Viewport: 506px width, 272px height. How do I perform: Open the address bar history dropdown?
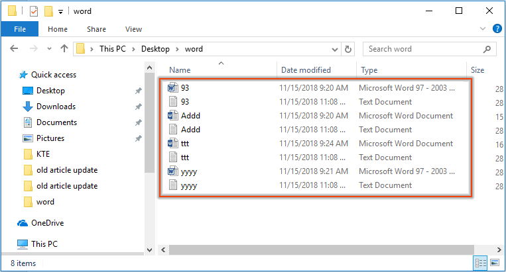click(334, 49)
